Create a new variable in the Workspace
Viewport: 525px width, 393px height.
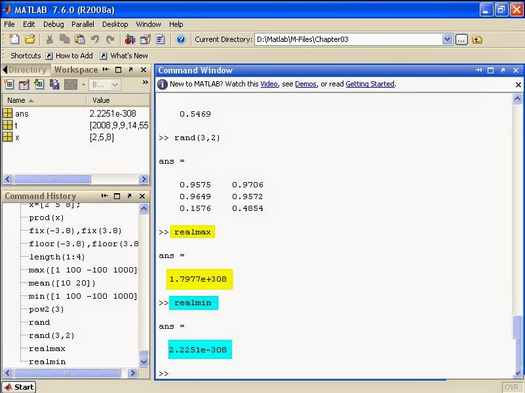[9, 84]
